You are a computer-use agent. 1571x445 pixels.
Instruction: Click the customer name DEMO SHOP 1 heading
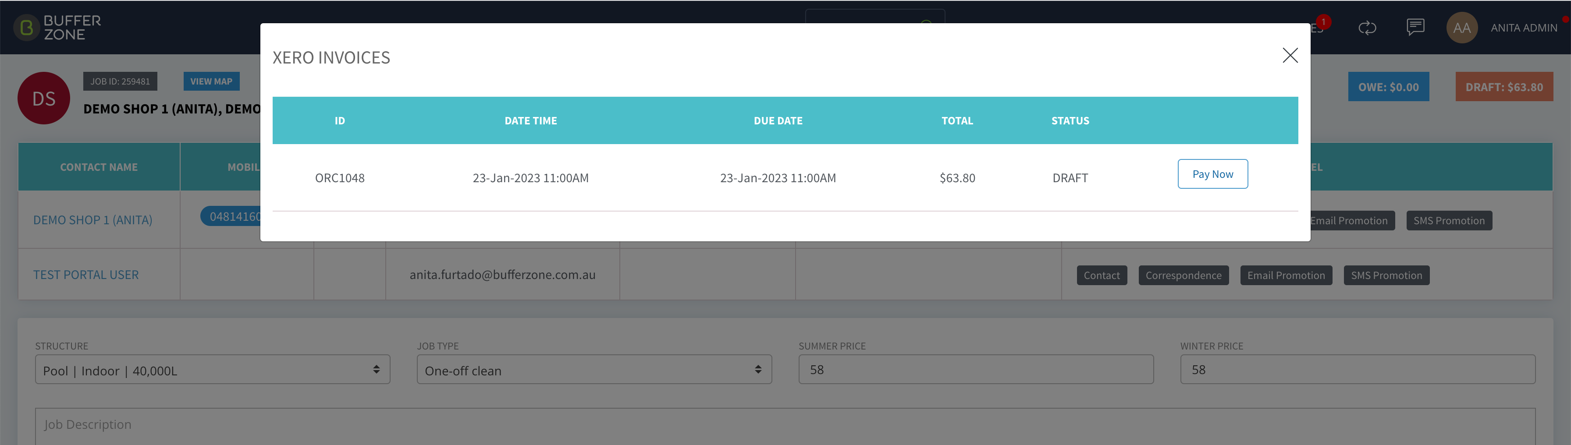pos(172,109)
